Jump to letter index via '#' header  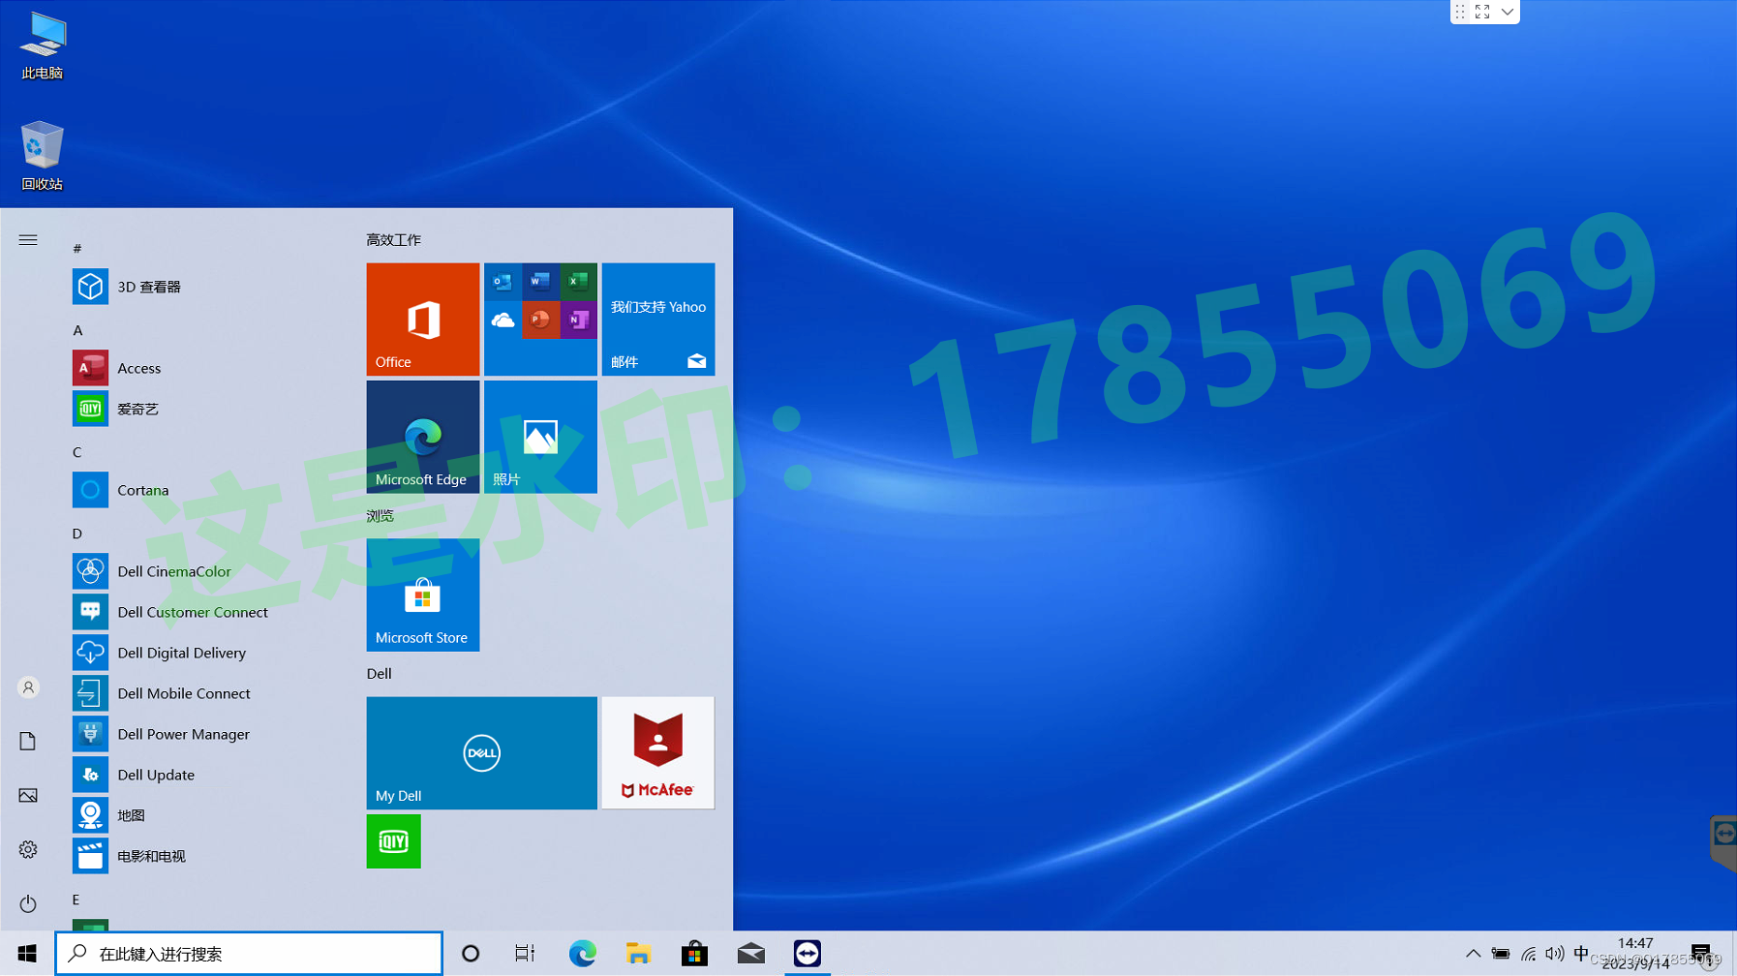pos(77,249)
